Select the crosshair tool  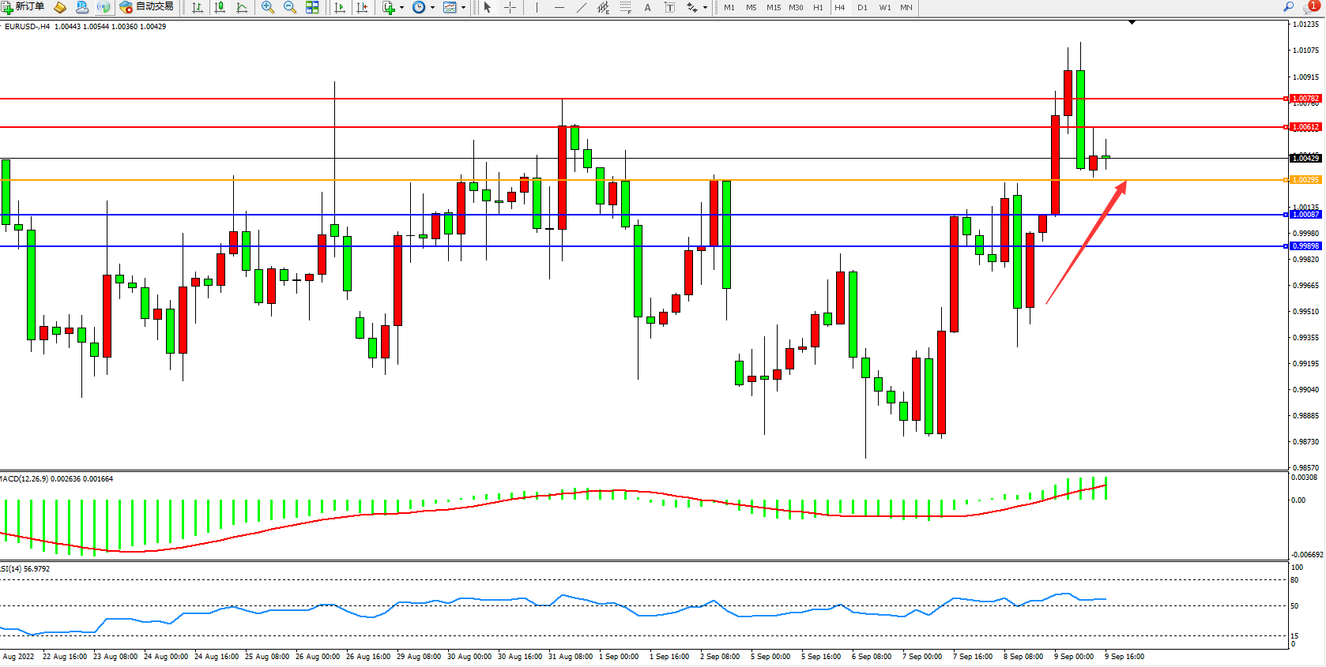510,7
